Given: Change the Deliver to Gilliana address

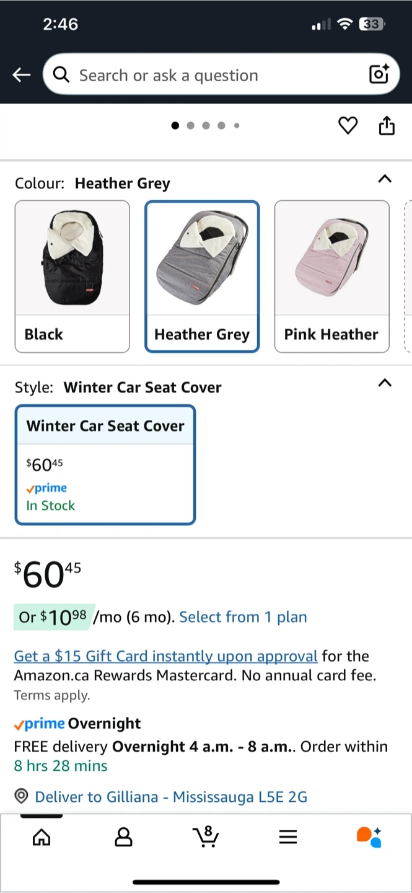Looking at the screenshot, I should coord(170,796).
